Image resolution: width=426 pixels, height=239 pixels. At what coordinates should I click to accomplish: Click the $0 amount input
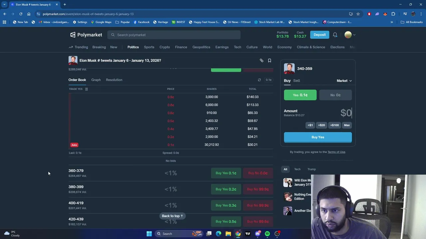click(x=346, y=113)
